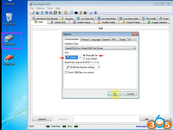Screen dimensions: 173x130
Task: Open the Live Data Graph tab
Action: 129,19
